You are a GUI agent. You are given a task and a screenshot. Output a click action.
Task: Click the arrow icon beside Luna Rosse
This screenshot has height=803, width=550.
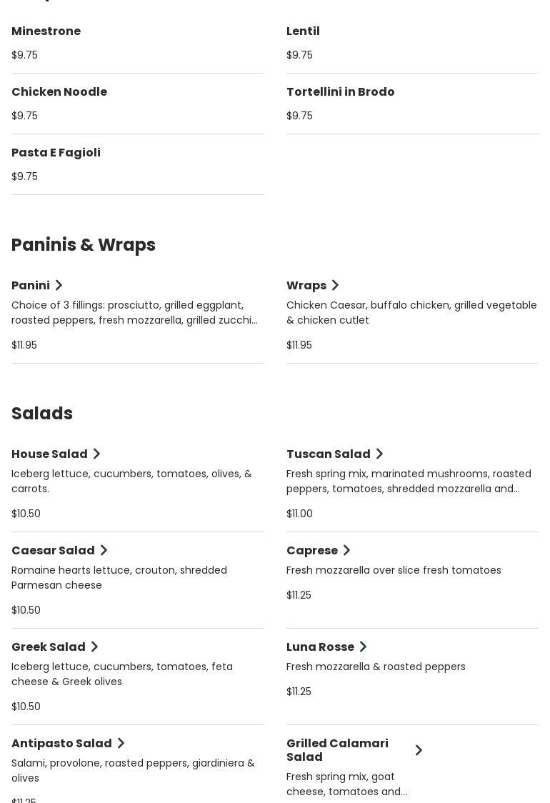coord(363,647)
